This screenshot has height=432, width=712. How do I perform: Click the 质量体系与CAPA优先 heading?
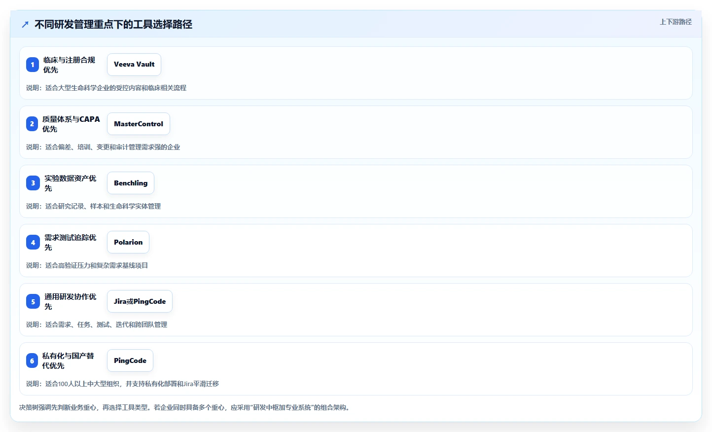pos(71,124)
